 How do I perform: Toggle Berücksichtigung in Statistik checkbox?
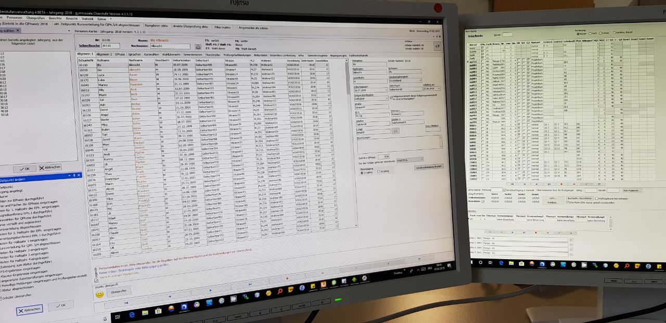[x=504, y=190]
